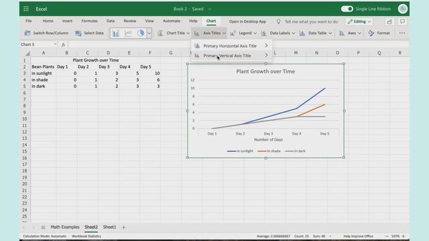This screenshot has width=429, height=241.
Task: Click the Plant Growth over Time title cell
Action: [96, 60]
